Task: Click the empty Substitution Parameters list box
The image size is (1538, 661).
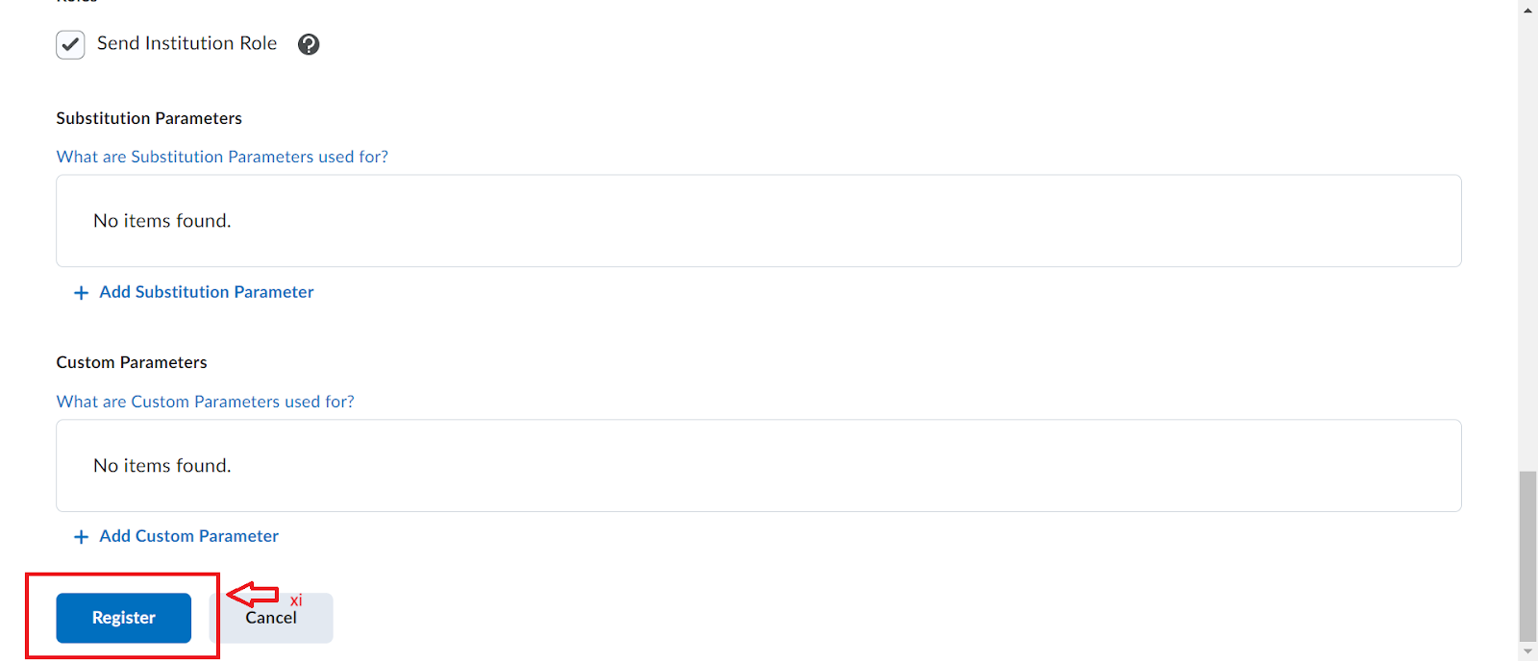Action: click(x=758, y=221)
